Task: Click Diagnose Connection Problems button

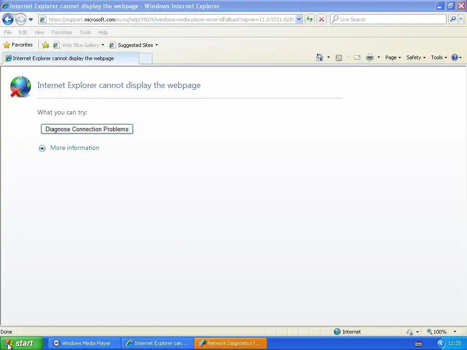Action: [87, 129]
